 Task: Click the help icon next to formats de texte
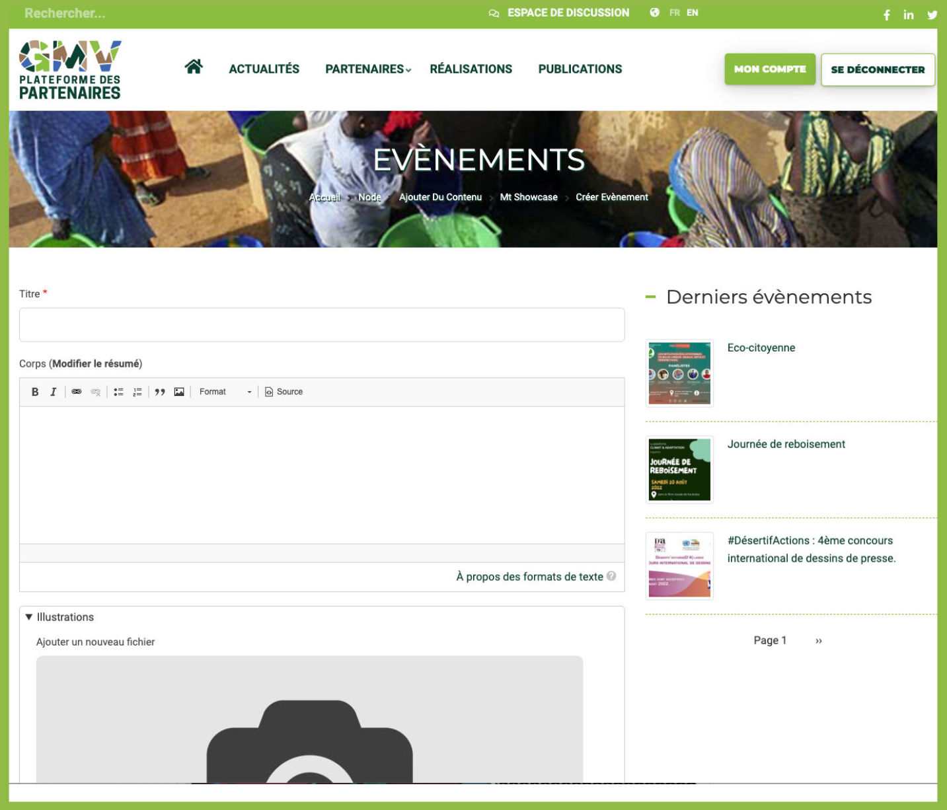[x=611, y=576]
